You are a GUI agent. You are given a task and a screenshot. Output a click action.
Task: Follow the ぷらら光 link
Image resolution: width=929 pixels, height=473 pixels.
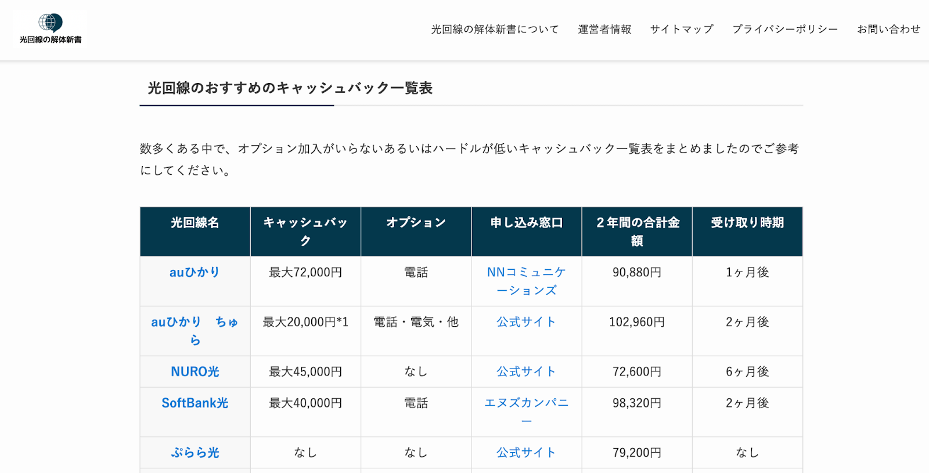click(x=195, y=453)
